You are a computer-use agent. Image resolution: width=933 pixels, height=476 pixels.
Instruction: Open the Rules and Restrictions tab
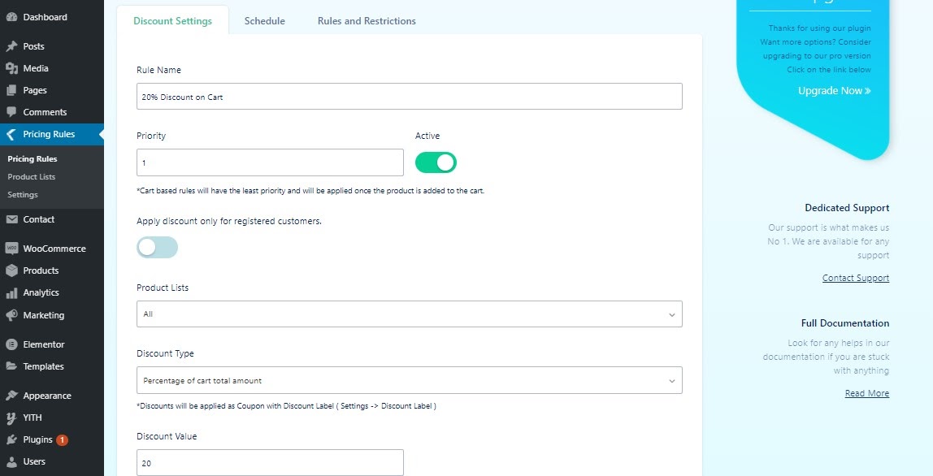pyautogui.click(x=367, y=21)
